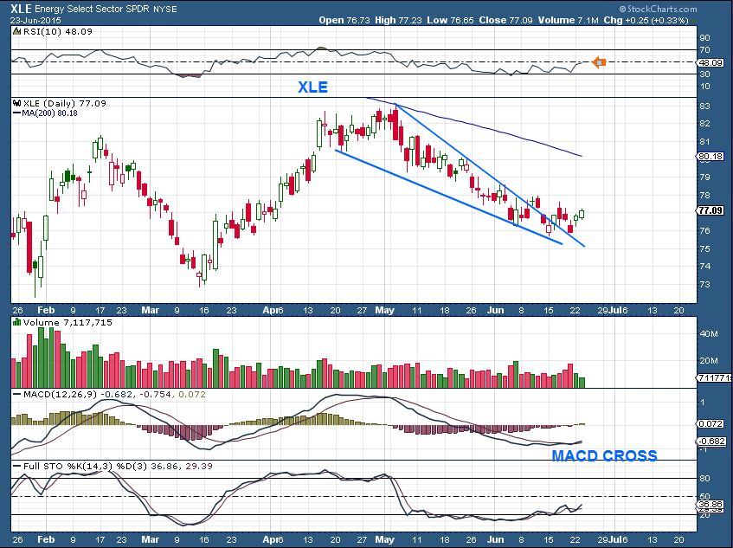This screenshot has height=548, width=733.
Task: Click the -0.682 MACD value tag
Action: coord(711,441)
